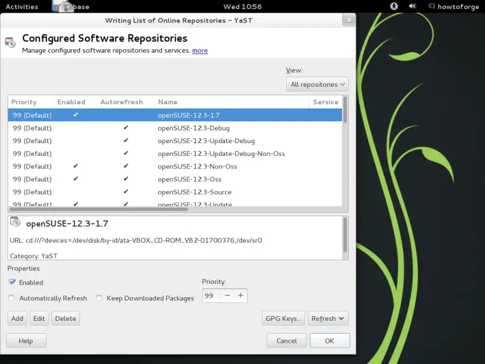The width and height of the screenshot is (485, 364).
Task: Click the details pane vertical scrollbar
Action: click(x=345, y=235)
